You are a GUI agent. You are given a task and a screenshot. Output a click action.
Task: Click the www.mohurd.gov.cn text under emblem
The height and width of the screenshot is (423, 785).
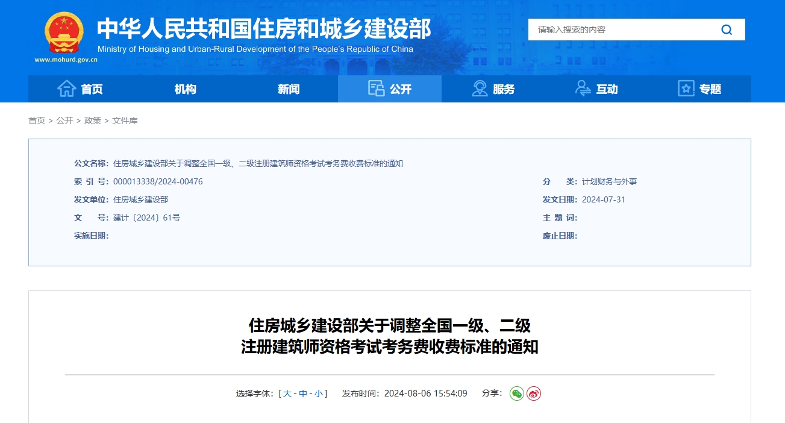coord(66,60)
